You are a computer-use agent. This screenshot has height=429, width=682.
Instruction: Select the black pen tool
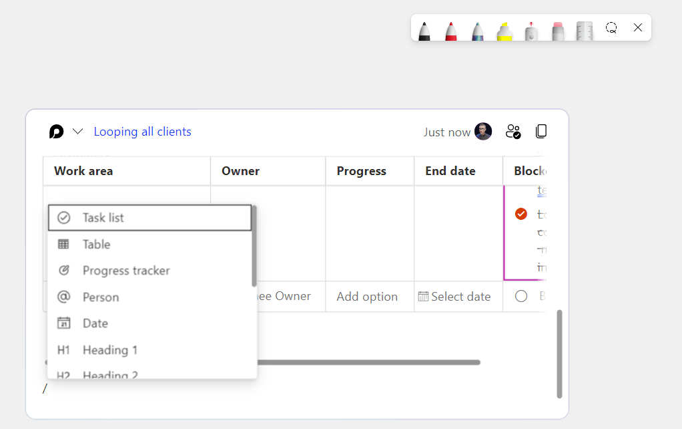coord(424,30)
